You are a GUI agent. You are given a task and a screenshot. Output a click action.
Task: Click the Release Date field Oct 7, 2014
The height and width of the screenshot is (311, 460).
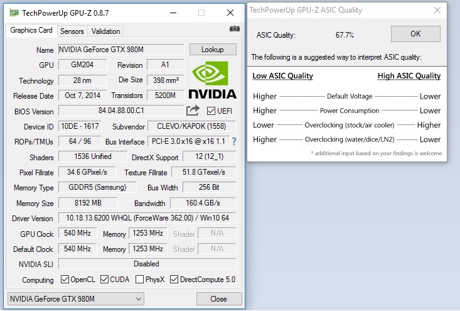(82, 95)
